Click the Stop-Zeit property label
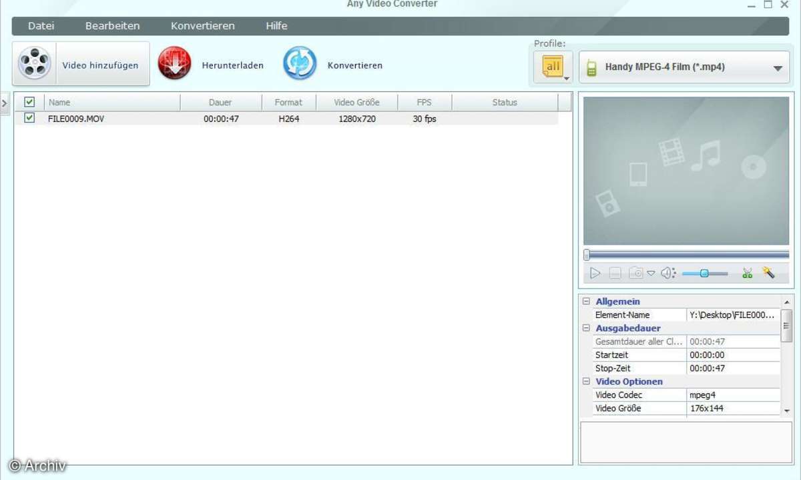Image resolution: width=801 pixels, height=480 pixels. [613, 368]
